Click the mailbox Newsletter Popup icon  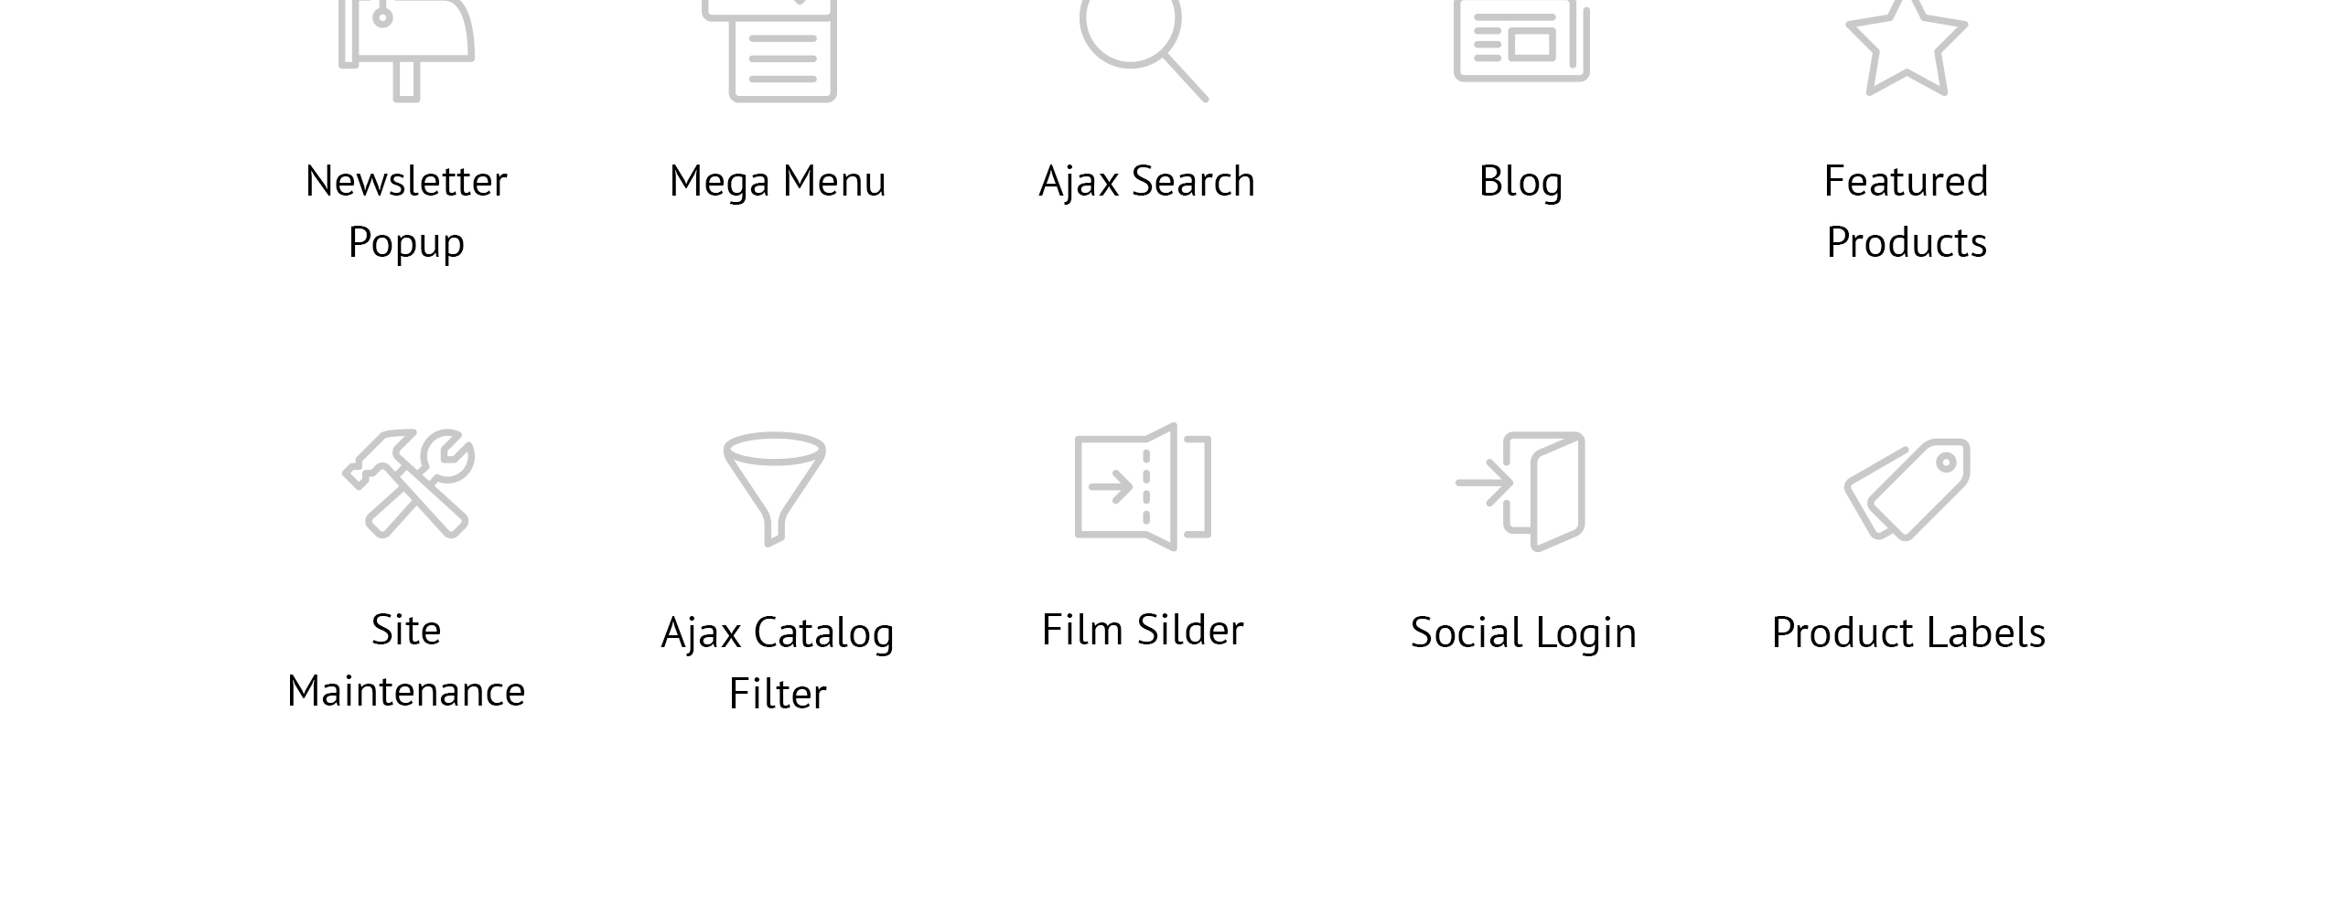pyautogui.click(x=406, y=50)
